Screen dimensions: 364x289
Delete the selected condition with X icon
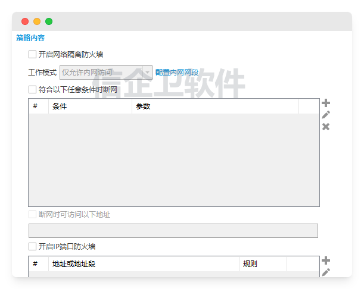(326, 127)
